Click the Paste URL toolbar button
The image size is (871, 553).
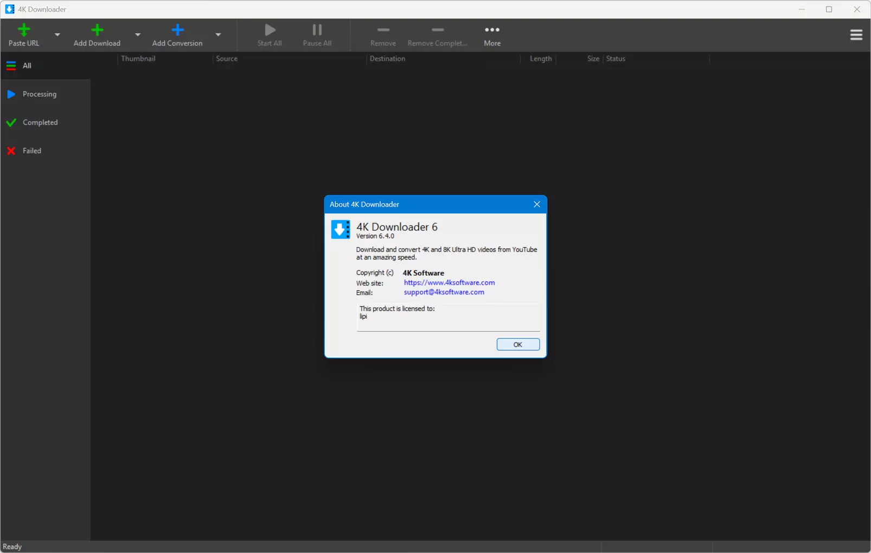(x=24, y=35)
